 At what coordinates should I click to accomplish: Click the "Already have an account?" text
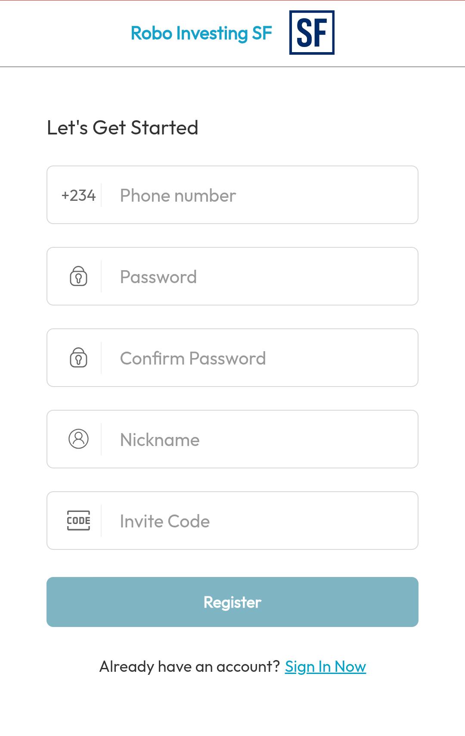[x=189, y=667]
